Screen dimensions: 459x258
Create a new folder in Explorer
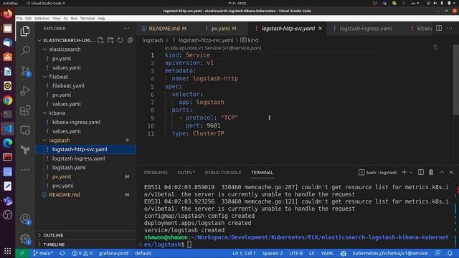point(110,40)
